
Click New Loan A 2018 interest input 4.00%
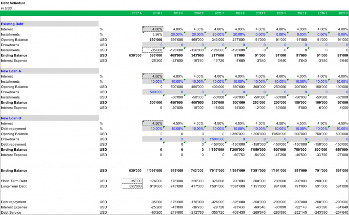(153, 76)
